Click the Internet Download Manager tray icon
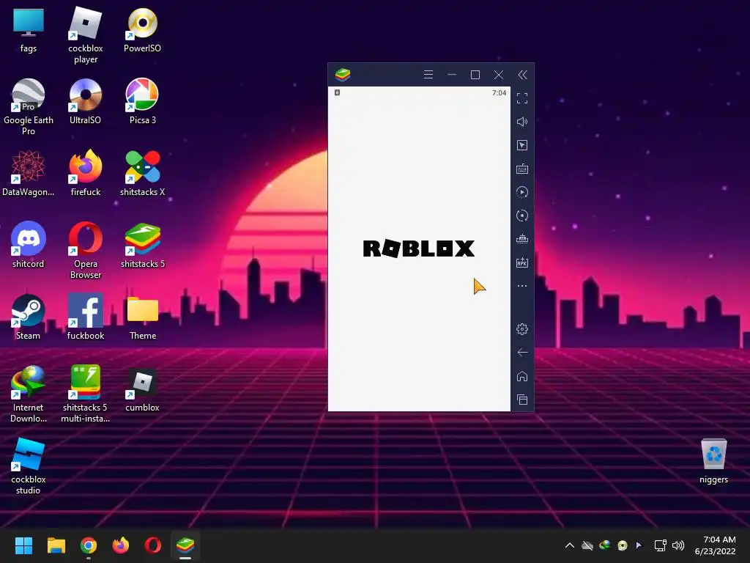This screenshot has height=563, width=750. pos(604,545)
